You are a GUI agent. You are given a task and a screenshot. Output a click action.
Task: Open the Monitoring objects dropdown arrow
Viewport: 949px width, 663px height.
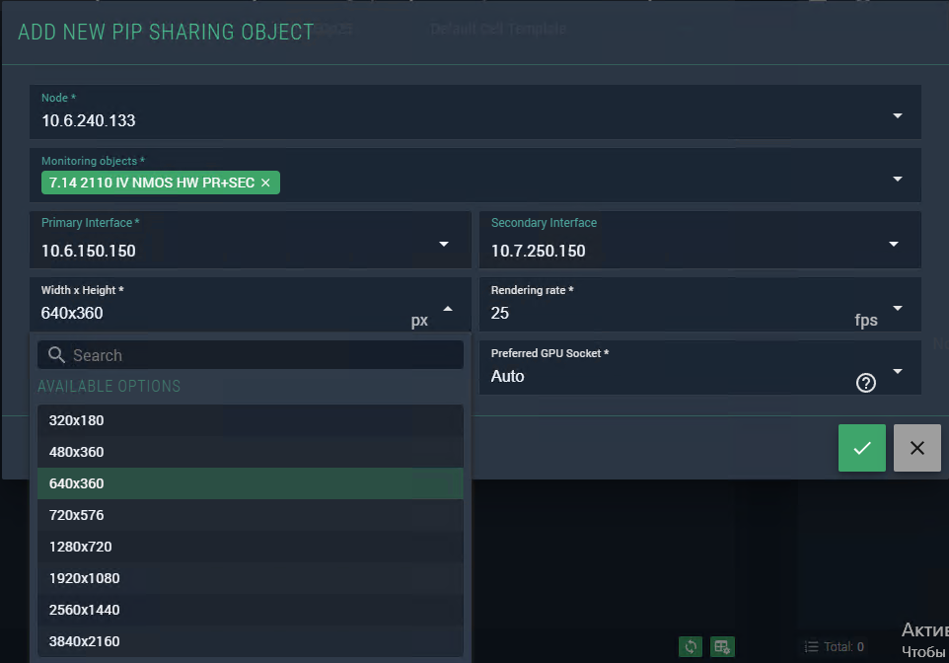point(897,179)
